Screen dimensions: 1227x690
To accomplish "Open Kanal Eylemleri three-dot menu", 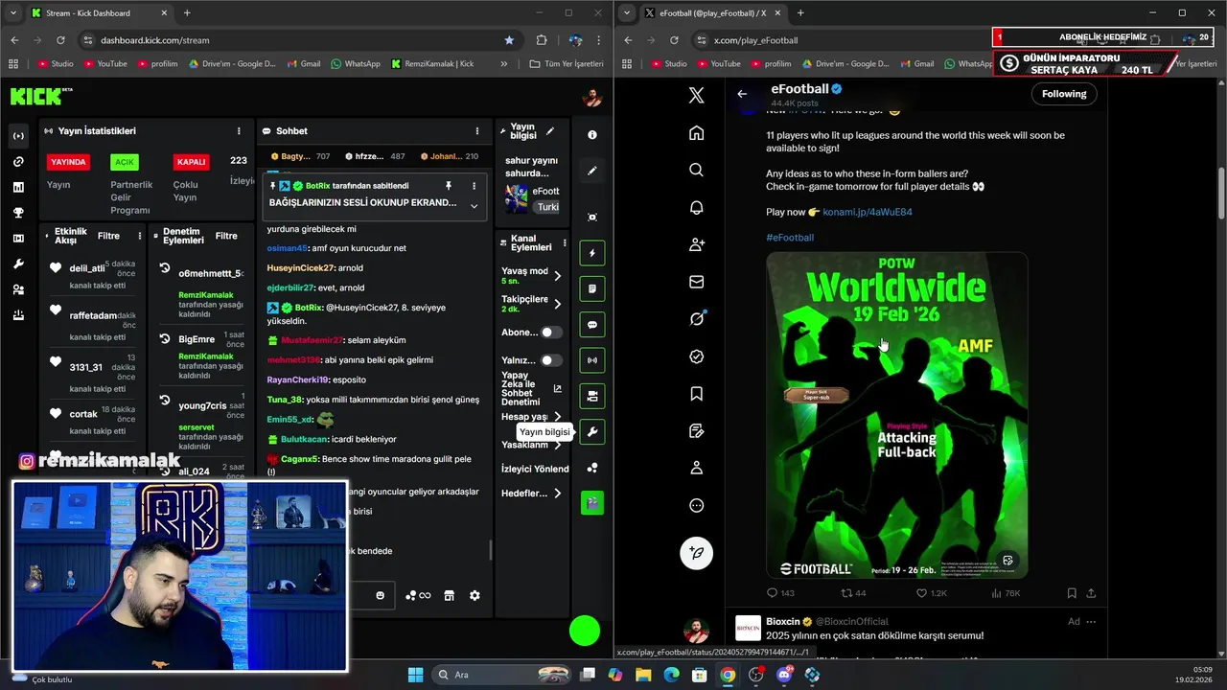I will 565,243.
